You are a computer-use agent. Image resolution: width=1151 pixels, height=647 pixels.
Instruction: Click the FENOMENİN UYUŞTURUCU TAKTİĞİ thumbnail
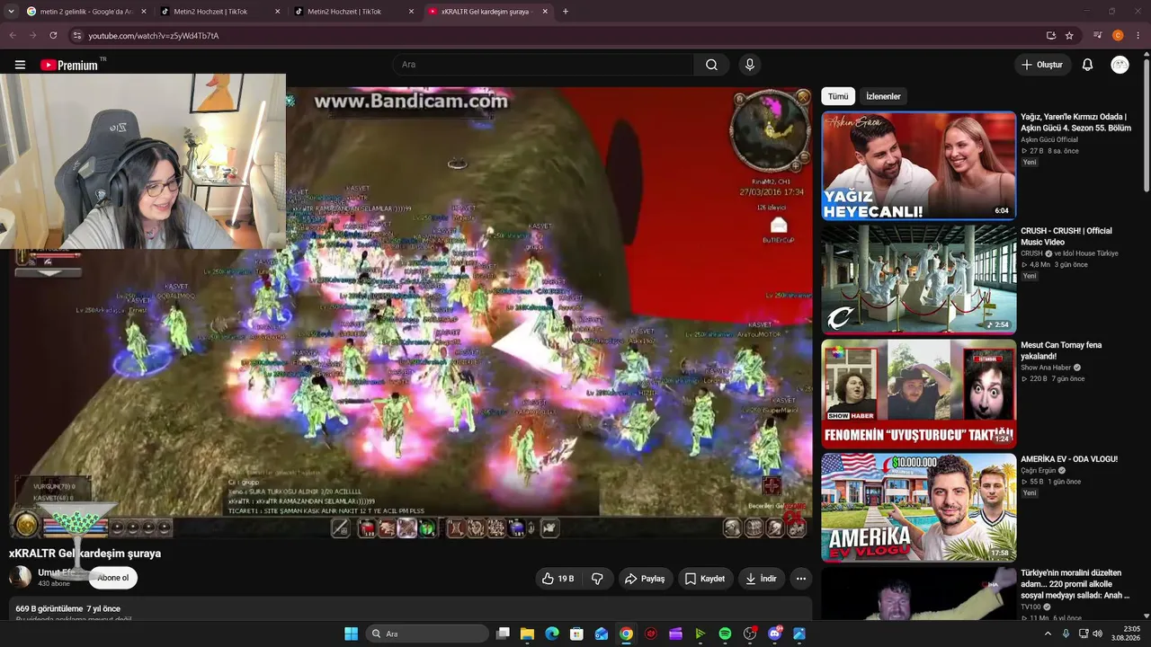pos(919,394)
